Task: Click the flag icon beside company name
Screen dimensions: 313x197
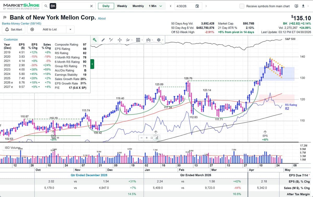Action: 4,18
